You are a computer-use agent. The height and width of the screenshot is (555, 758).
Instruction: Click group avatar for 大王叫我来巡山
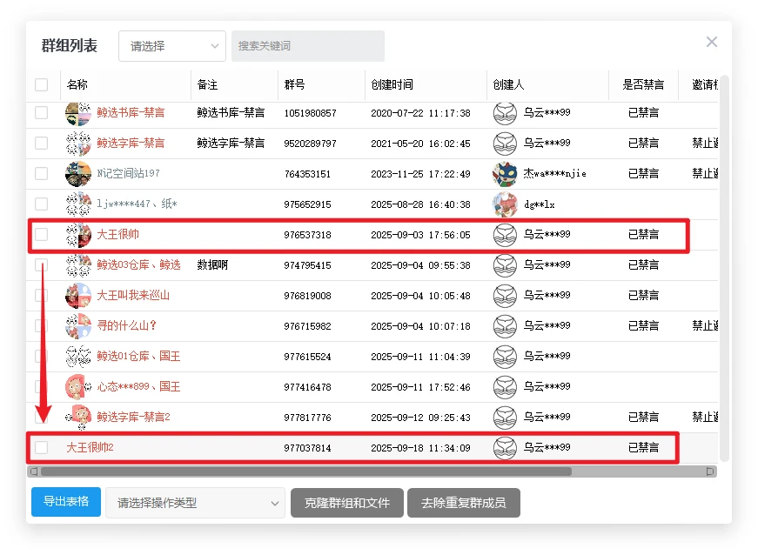(78, 296)
